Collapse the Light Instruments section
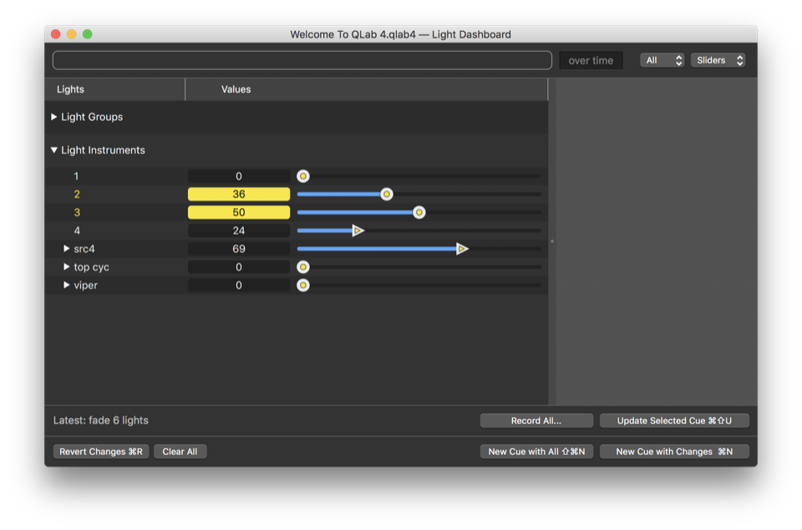The image size is (802, 530). (x=54, y=150)
